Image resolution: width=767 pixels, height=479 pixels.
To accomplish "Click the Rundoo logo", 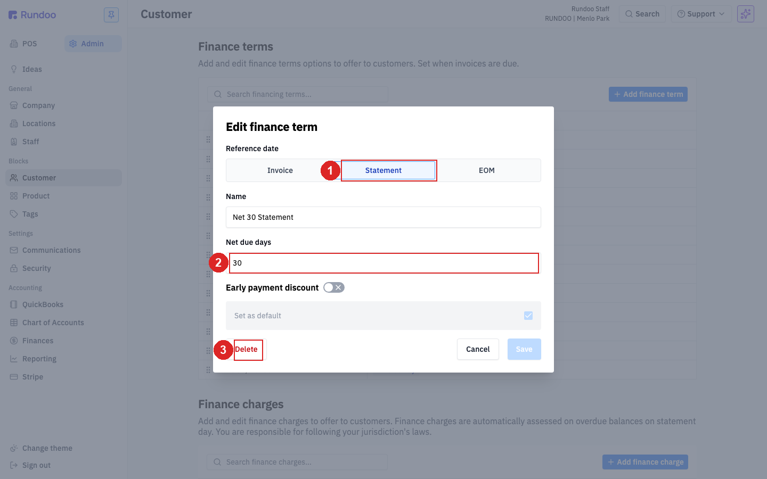I will pos(32,15).
